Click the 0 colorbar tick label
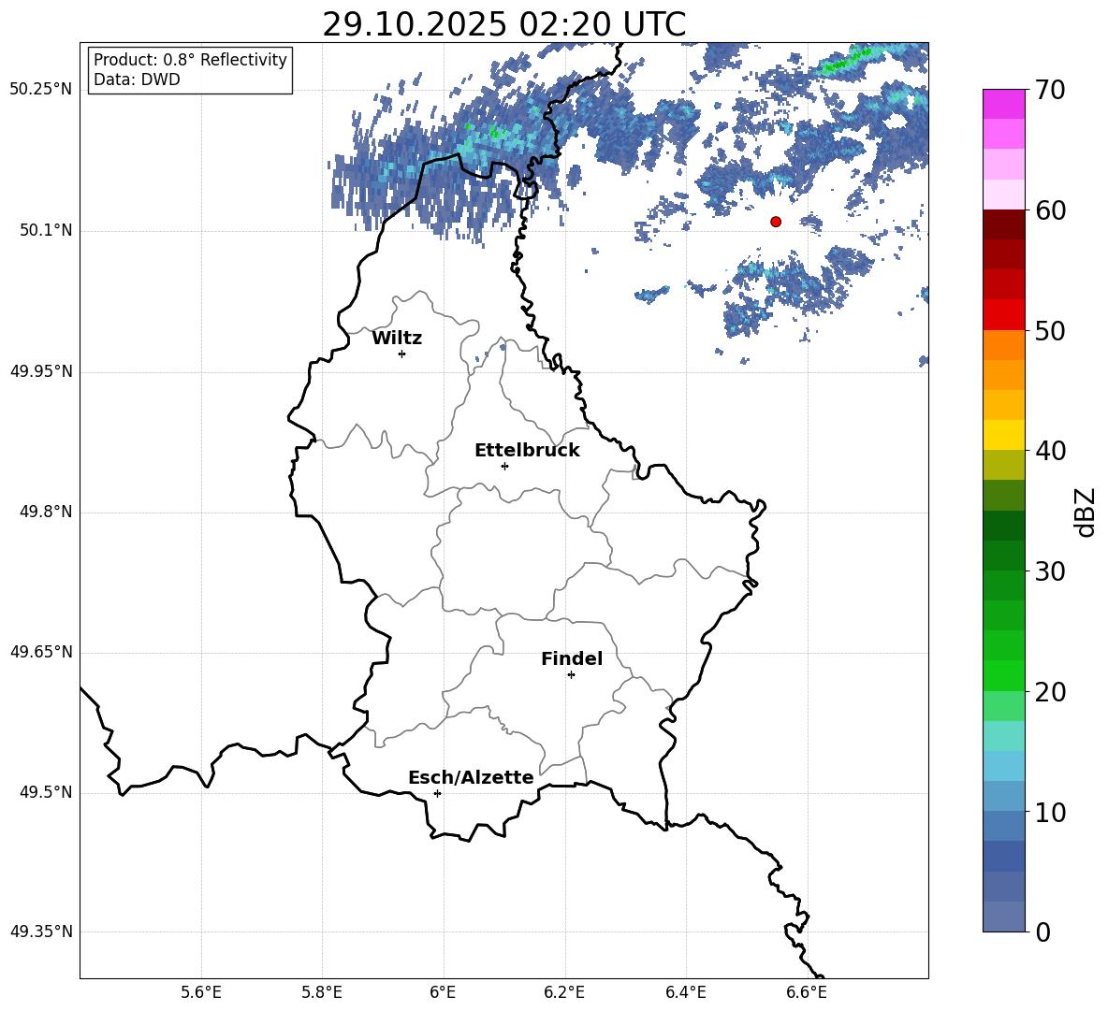 pyautogui.click(x=1043, y=932)
